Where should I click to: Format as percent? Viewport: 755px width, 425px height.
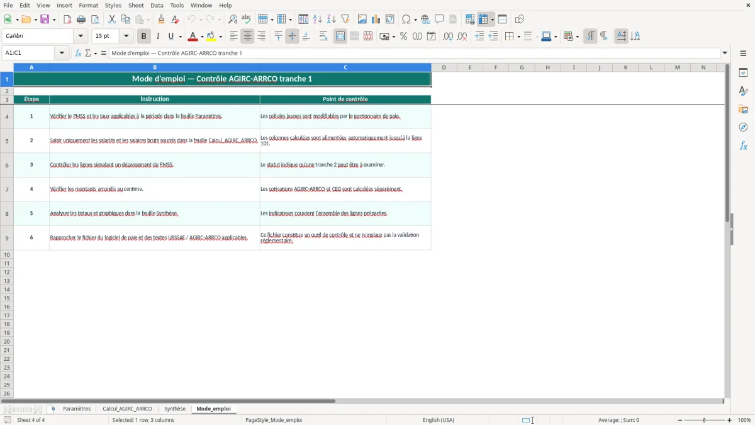click(x=404, y=37)
